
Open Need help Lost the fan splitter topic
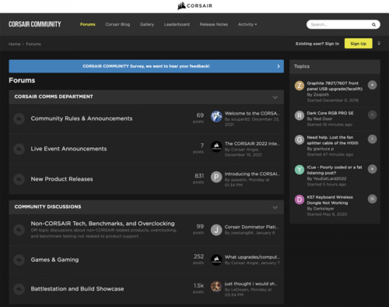point(333,140)
